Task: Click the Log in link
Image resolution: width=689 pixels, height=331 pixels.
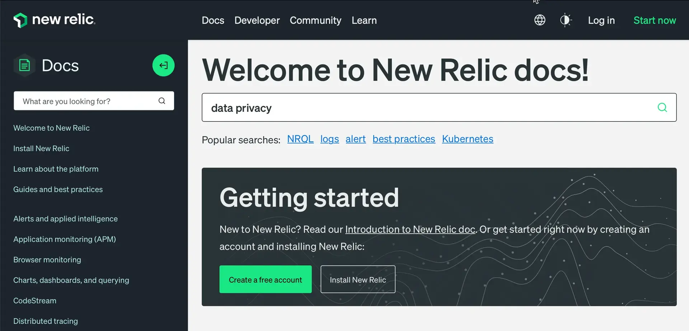Action: pos(601,20)
